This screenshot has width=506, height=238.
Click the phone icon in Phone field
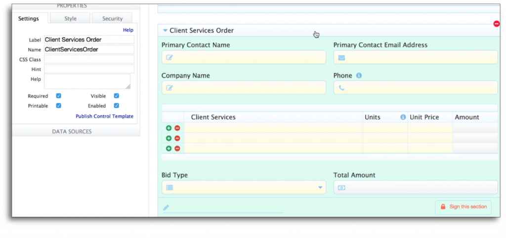[x=341, y=88]
